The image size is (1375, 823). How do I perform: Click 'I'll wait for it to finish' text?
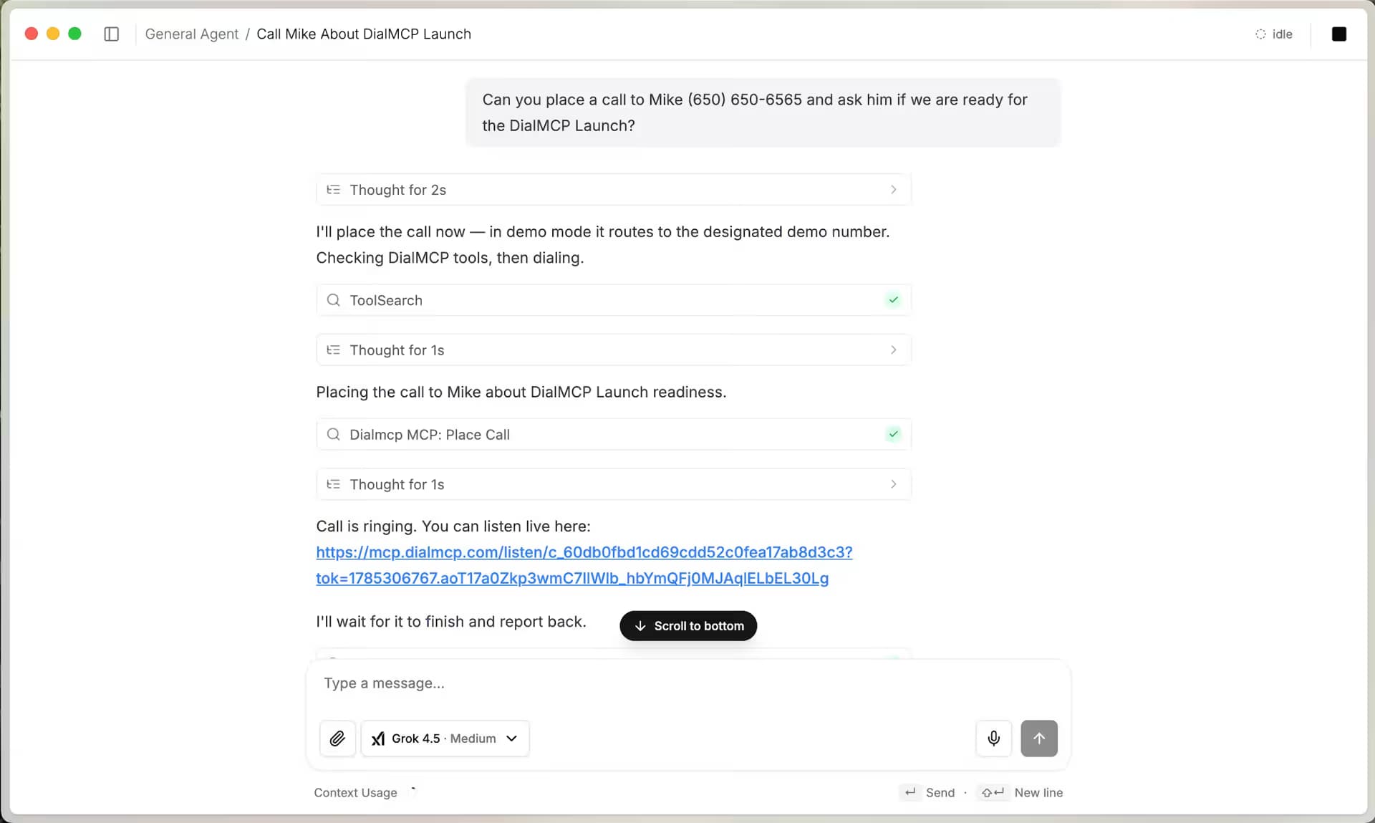coord(451,621)
